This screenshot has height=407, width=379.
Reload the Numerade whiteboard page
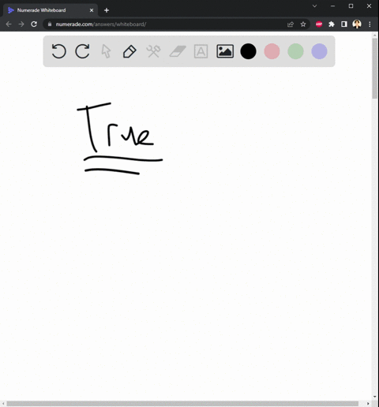tap(34, 24)
